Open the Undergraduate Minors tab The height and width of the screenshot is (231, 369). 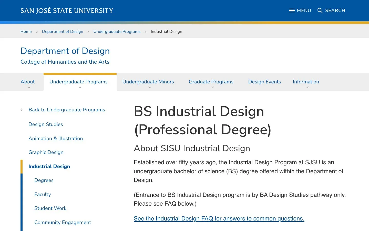tap(148, 82)
